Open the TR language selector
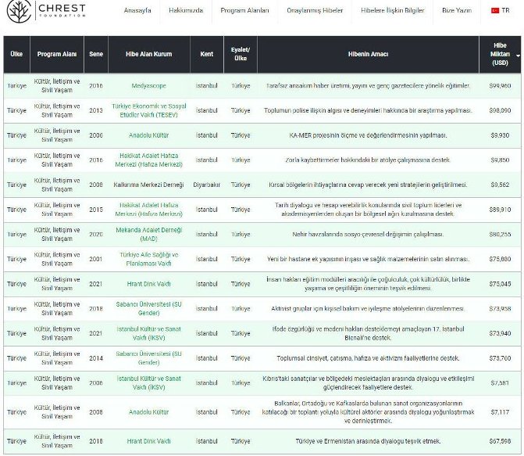The width and height of the screenshot is (524, 456). tap(501, 10)
